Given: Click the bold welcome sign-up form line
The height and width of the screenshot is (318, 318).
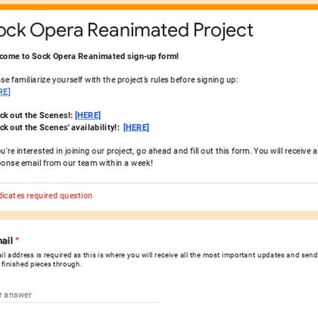Looking at the screenshot, I should click(x=89, y=56).
